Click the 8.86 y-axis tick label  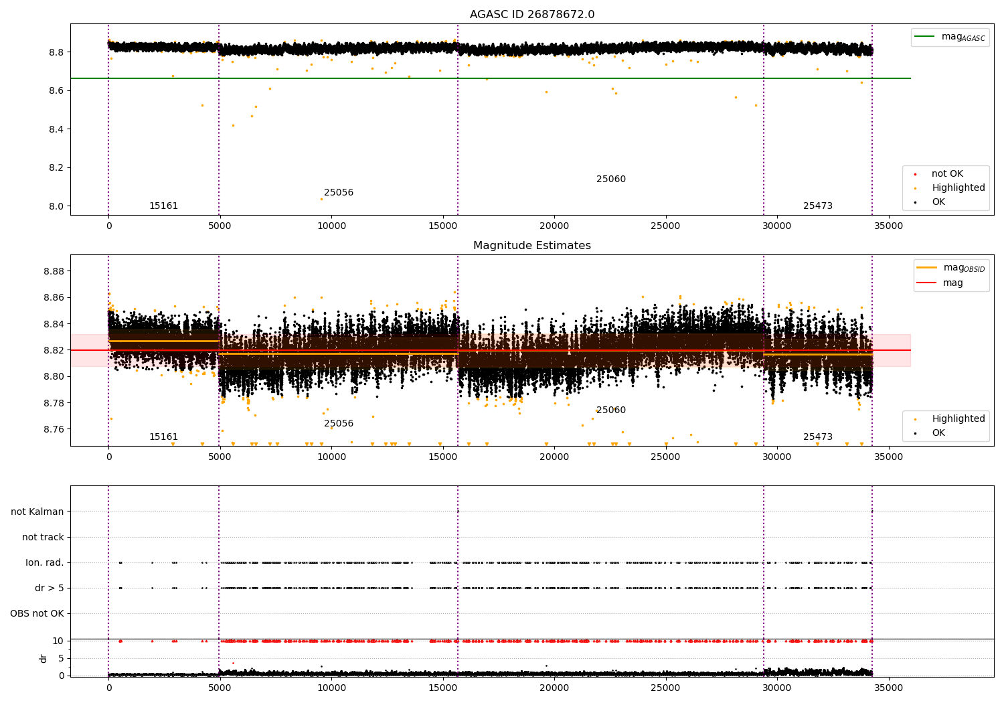54,297
